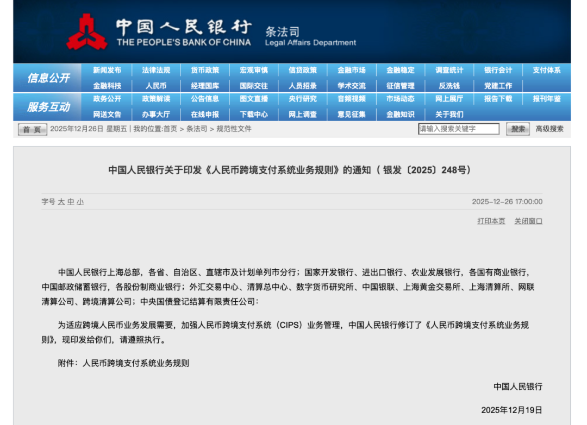This screenshot has width=587, height=425.
Task: Select 图文直播 nav item
Action: pos(254,99)
